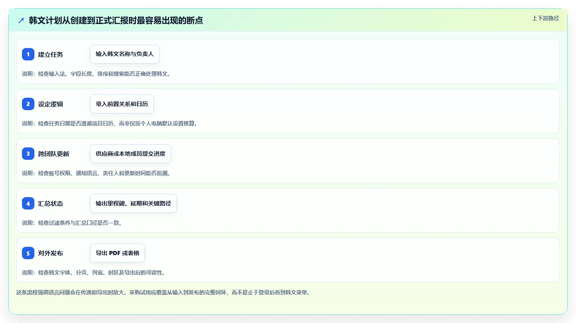Click the 建立任务 step title
Image resolution: width=576 pixels, height=323 pixels.
pos(51,54)
